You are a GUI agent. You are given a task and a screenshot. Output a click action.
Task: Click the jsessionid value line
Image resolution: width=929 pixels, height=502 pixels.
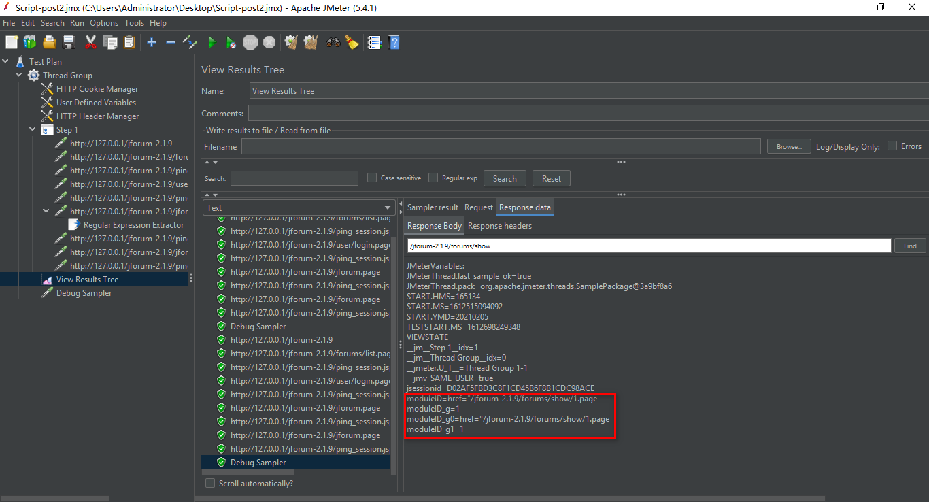(501, 388)
